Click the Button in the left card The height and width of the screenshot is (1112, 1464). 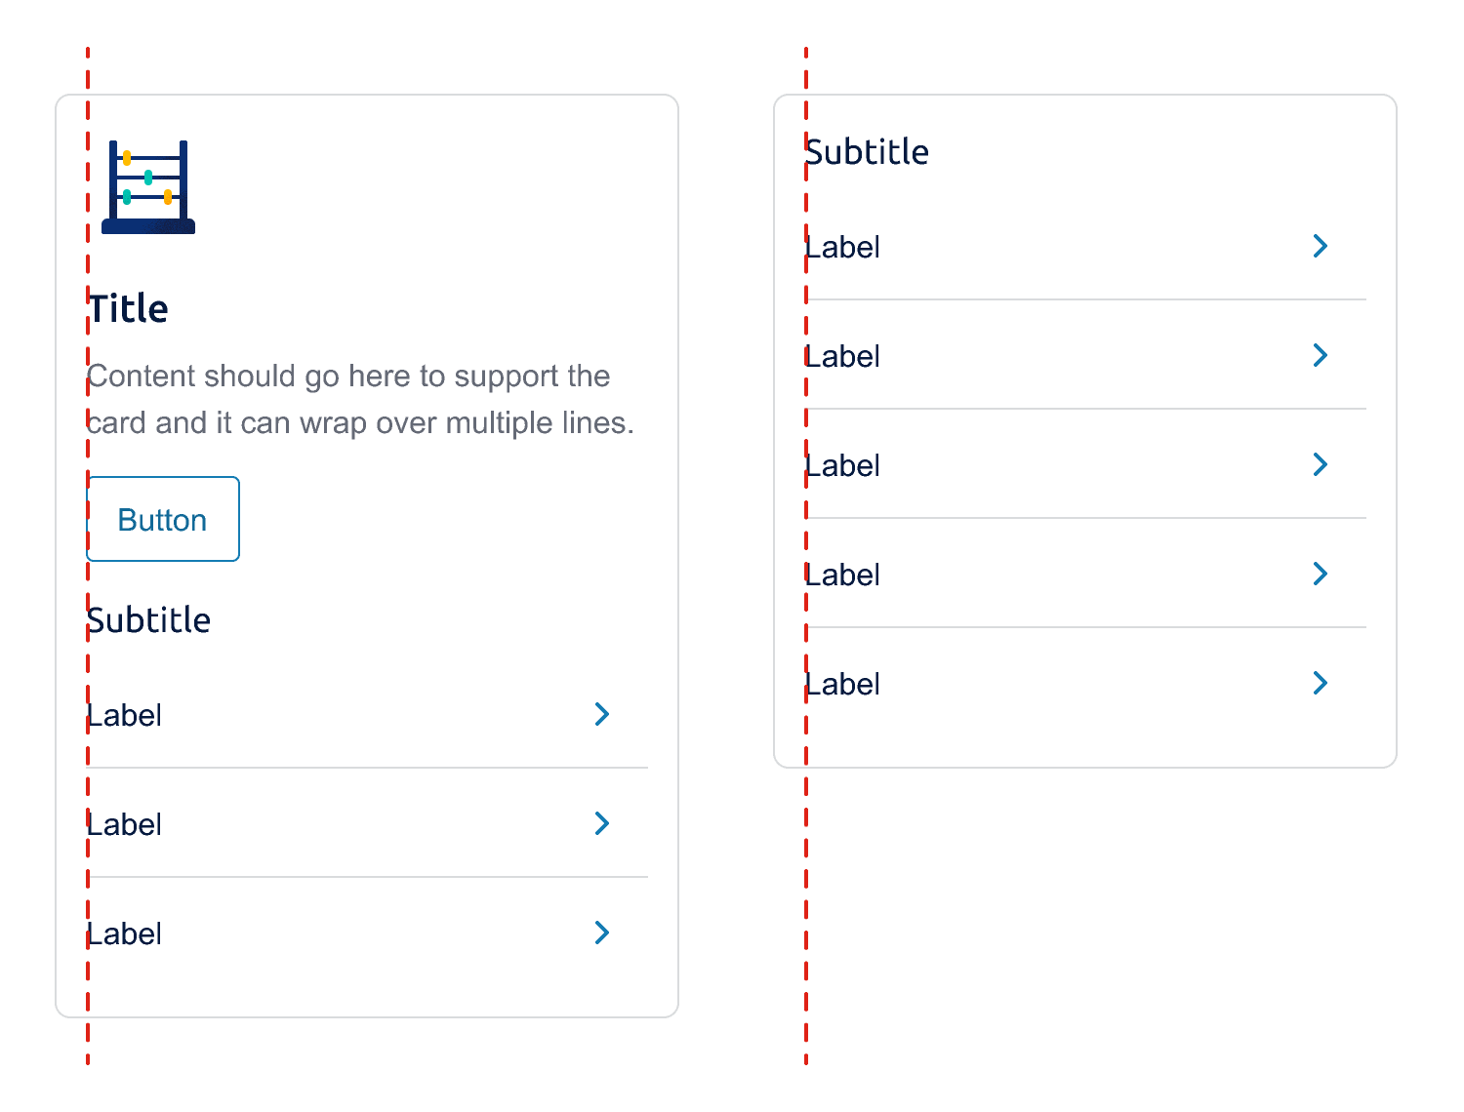tap(162, 519)
